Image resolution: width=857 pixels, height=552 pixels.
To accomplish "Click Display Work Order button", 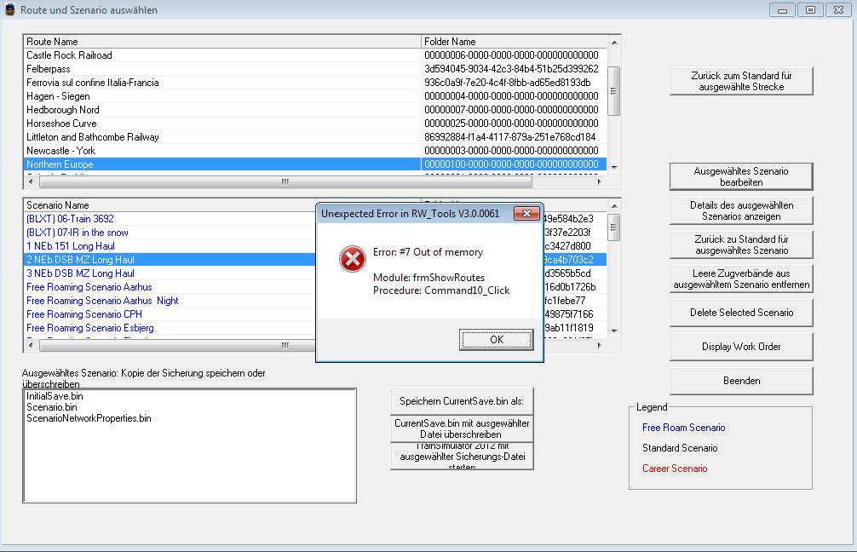I will (x=741, y=347).
